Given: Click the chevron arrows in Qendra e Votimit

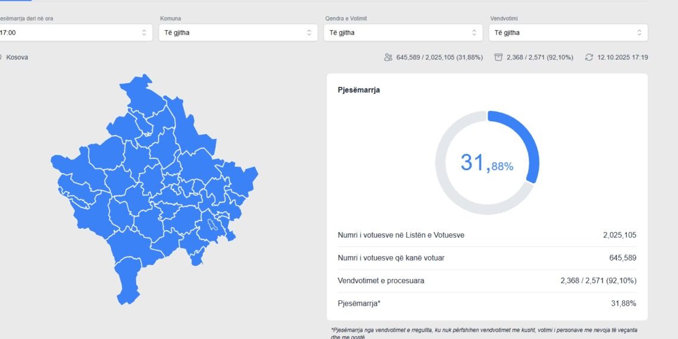Looking at the screenshot, I should [x=474, y=33].
